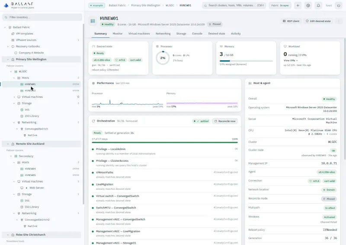Click the example environment badge
The image size is (346, 245).
coord(96,5)
